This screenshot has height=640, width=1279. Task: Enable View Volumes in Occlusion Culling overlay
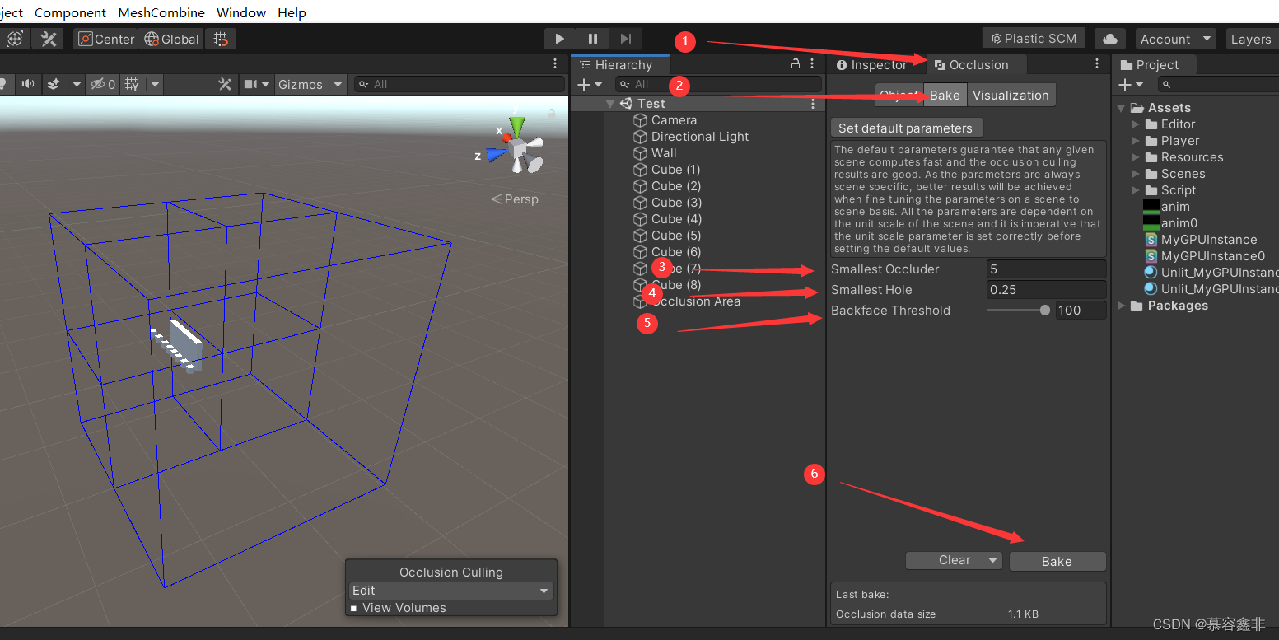tap(354, 608)
